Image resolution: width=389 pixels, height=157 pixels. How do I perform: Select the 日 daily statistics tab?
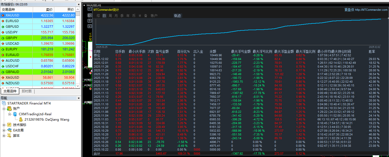[104, 16]
